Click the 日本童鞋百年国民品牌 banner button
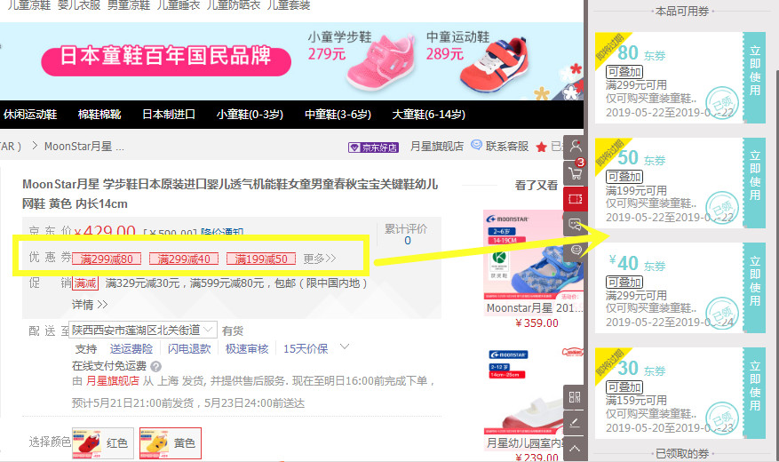Image resolution: width=779 pixels, height=462 pixels. pyautogui.click(x=166, y=60)
